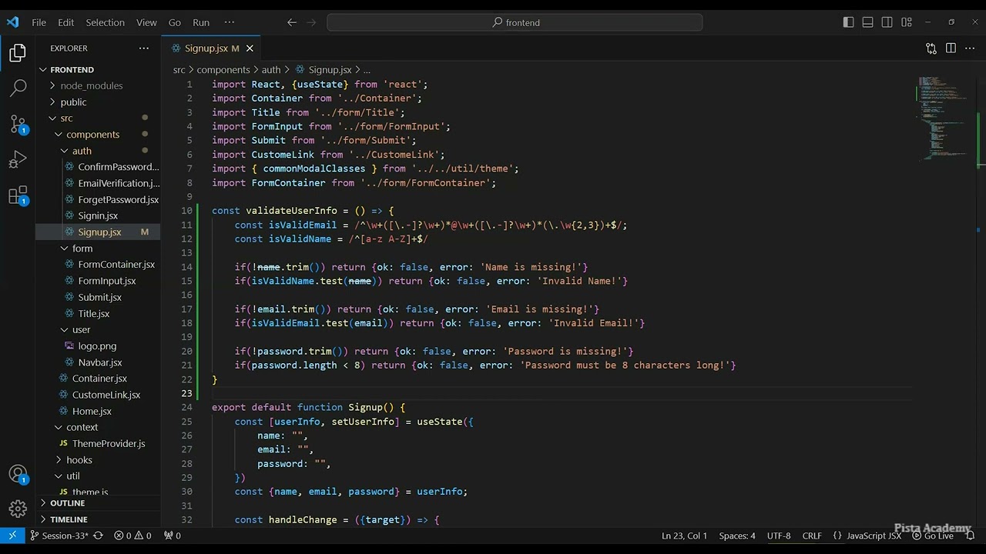The height and width of the screenshot is (554, 986).
Task: Open the Run menu
Action: point(201,22)
